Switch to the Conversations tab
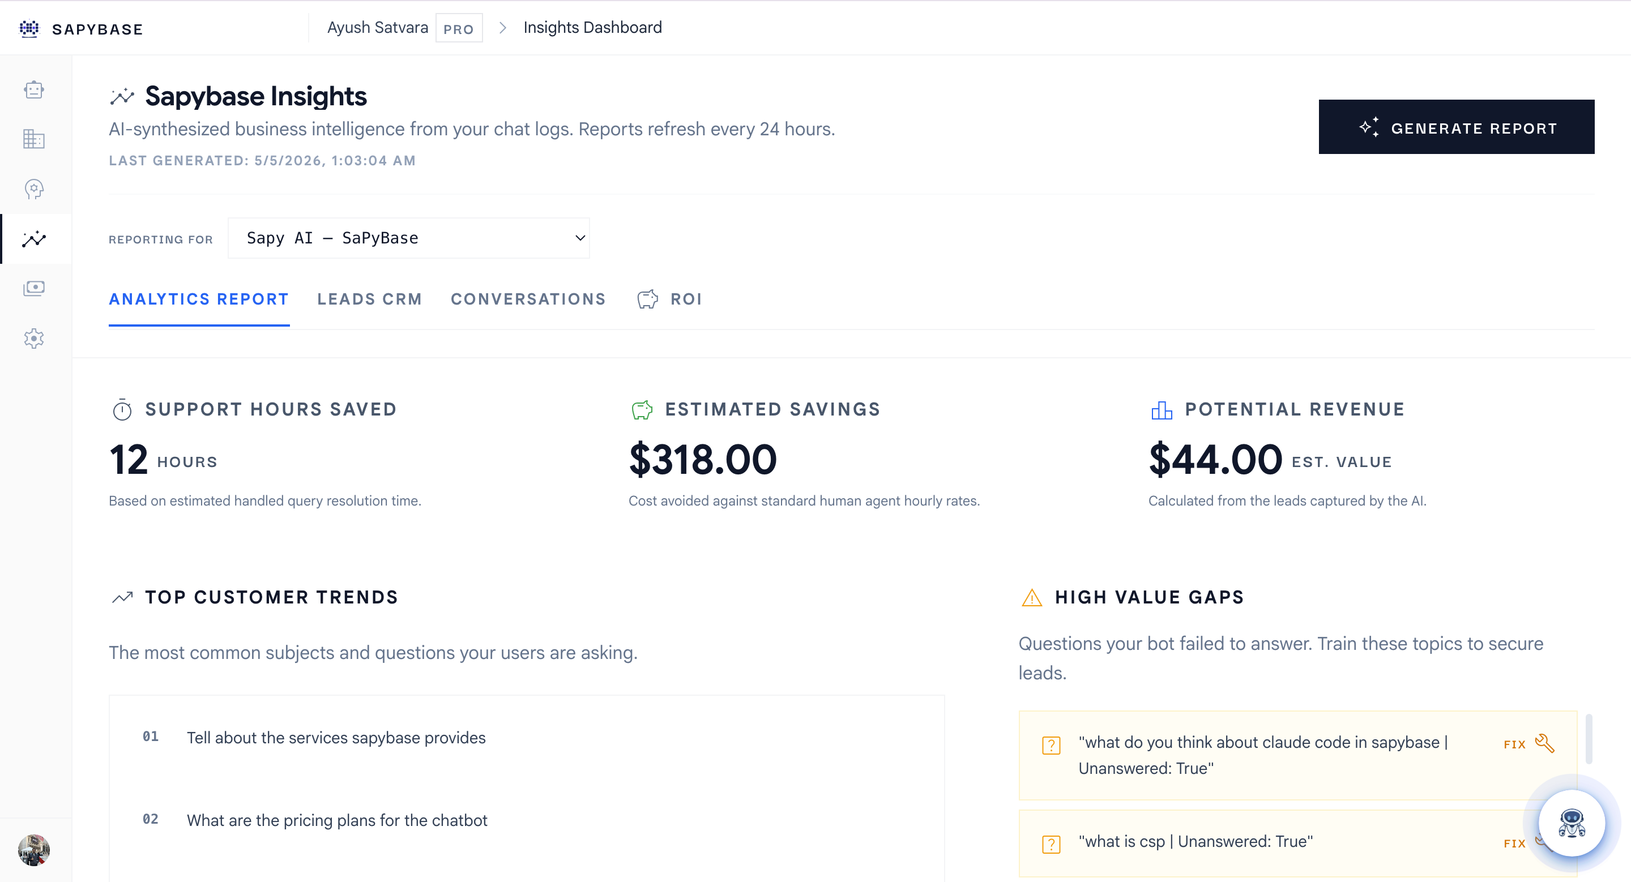This screenshot has height=882, width=1631. 528,299
